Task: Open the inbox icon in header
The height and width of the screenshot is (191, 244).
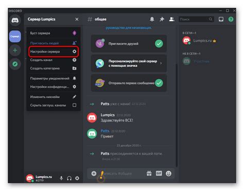Action: pos(221,19)
